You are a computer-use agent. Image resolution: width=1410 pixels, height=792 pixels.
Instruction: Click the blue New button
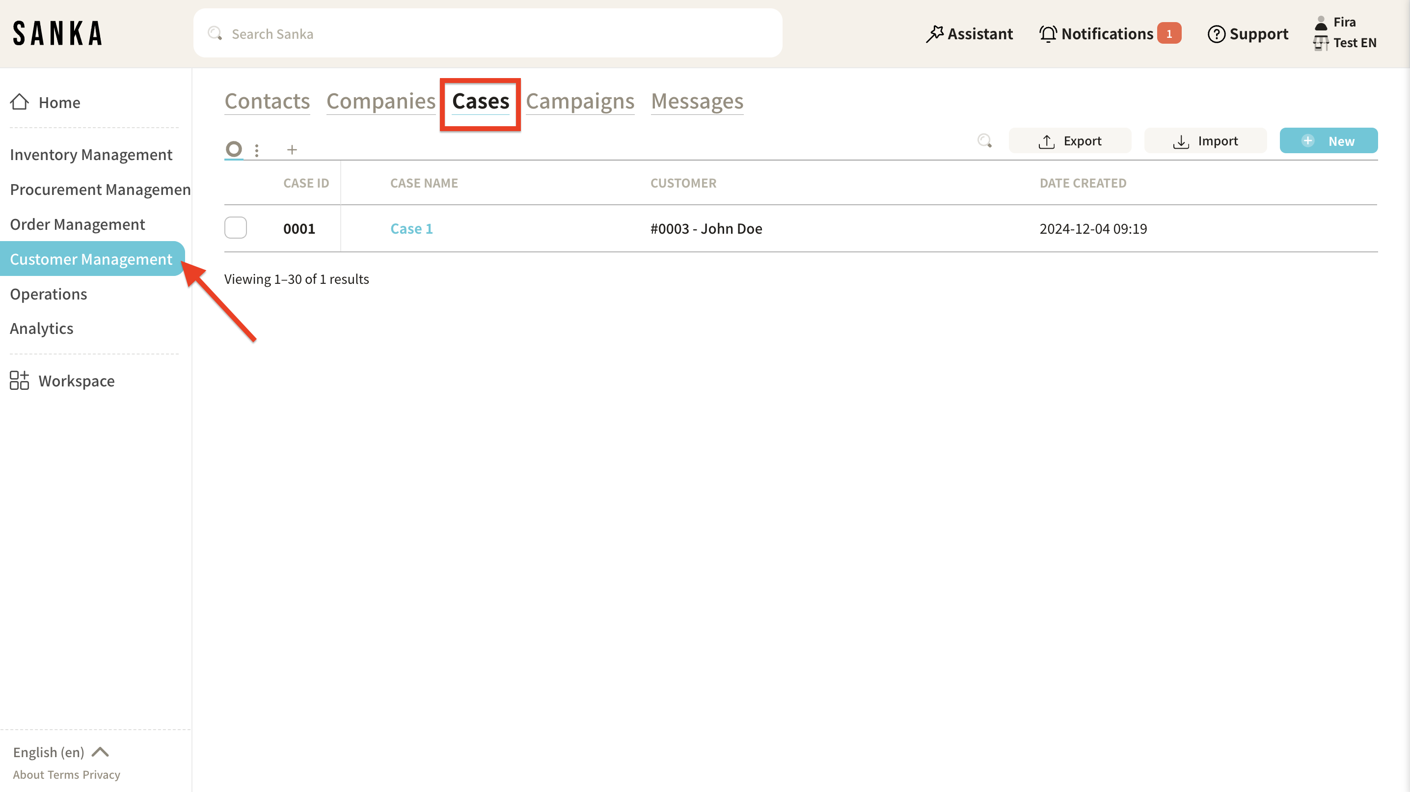tap(1328, 140)
